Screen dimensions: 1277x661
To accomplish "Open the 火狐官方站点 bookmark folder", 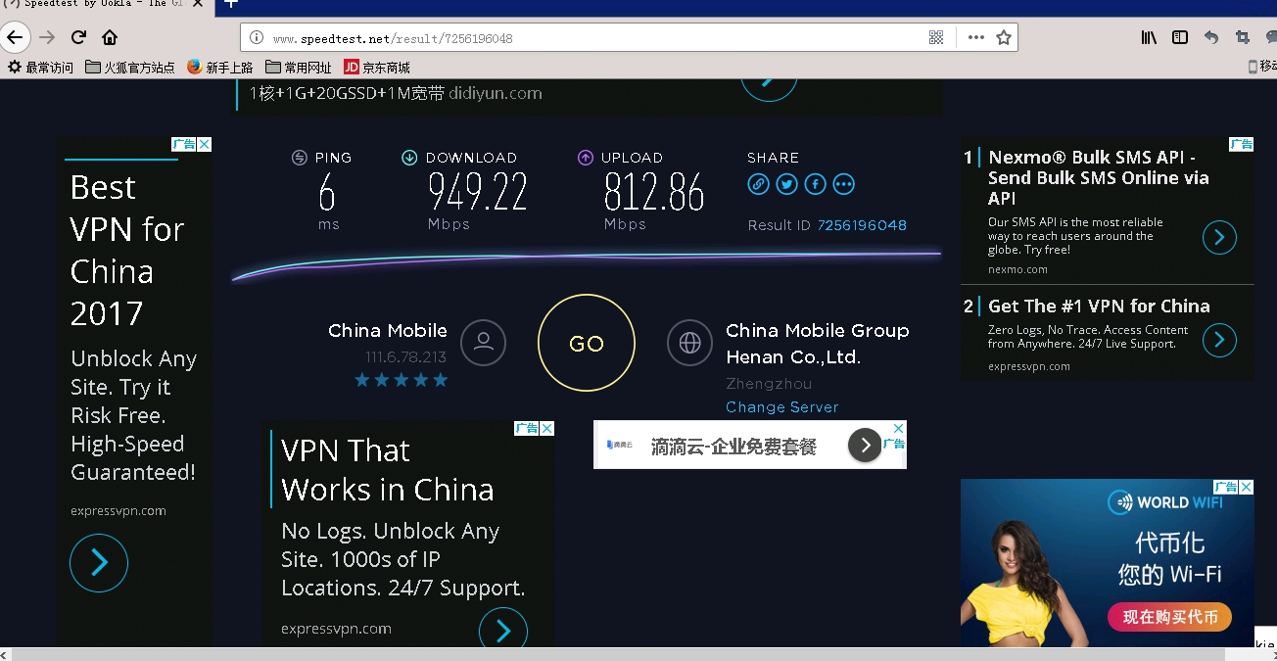I will tap(130, 68).
